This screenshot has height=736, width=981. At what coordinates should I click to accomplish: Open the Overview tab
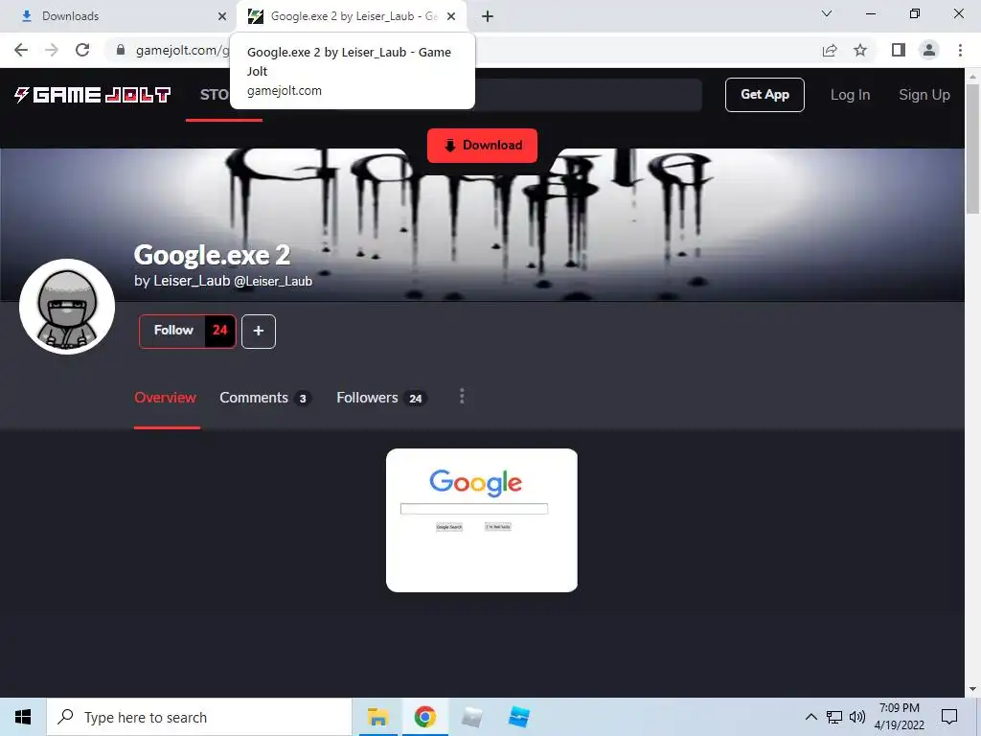point(165,398)
